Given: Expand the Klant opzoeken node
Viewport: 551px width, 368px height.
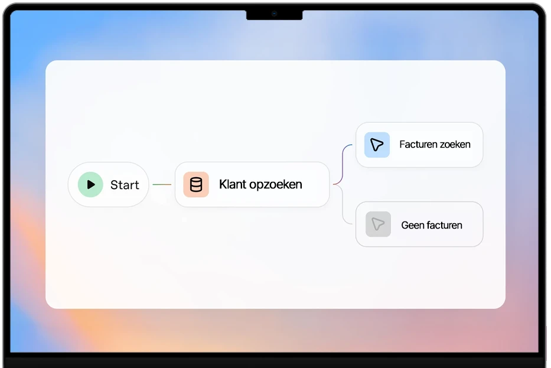Looking at the screenshot, I should point(252,184).
